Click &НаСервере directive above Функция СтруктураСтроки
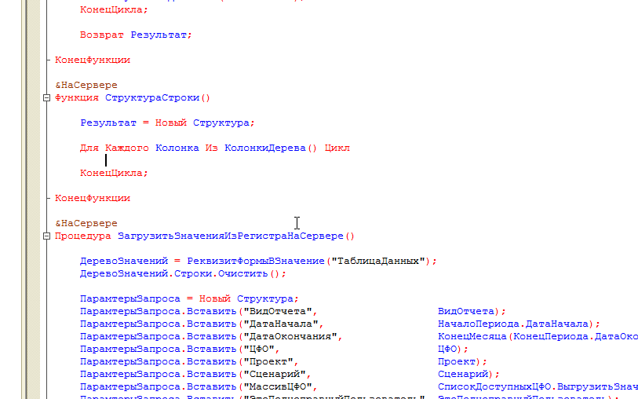Viewport: 638px width, 399px height. coord(86,85)
